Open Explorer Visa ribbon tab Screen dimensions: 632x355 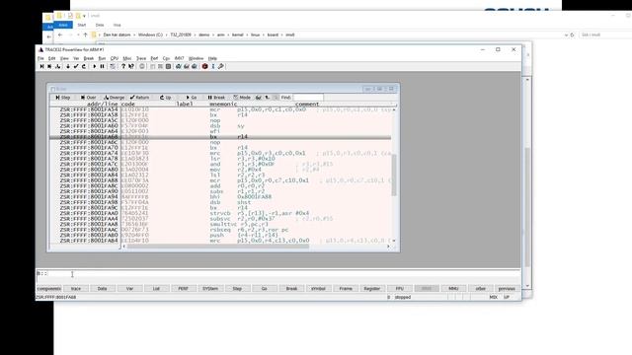(x=117, y=25)
